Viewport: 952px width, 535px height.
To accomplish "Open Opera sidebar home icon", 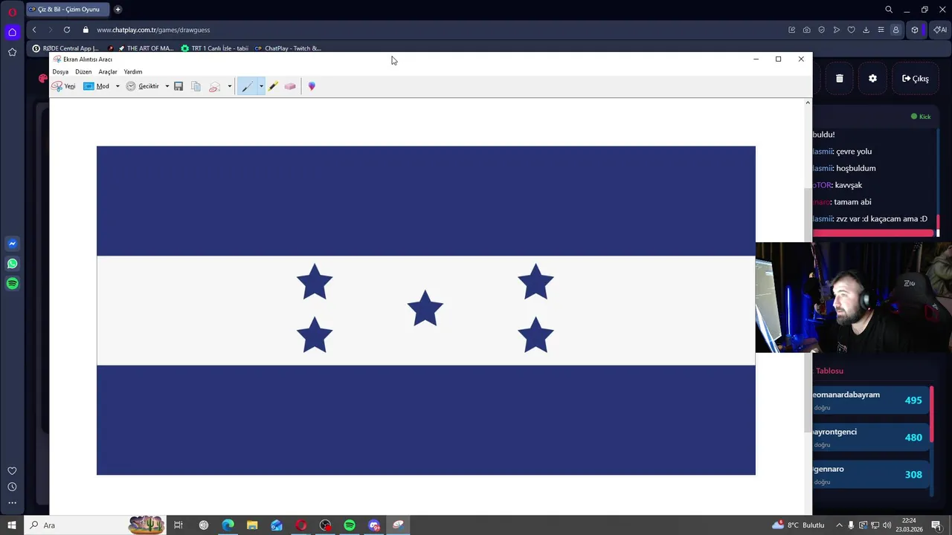I will pos(12,32).
